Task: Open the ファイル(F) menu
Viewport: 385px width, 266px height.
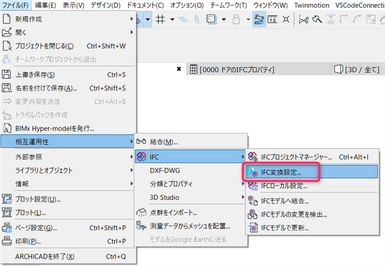Action: coord(15,5)
